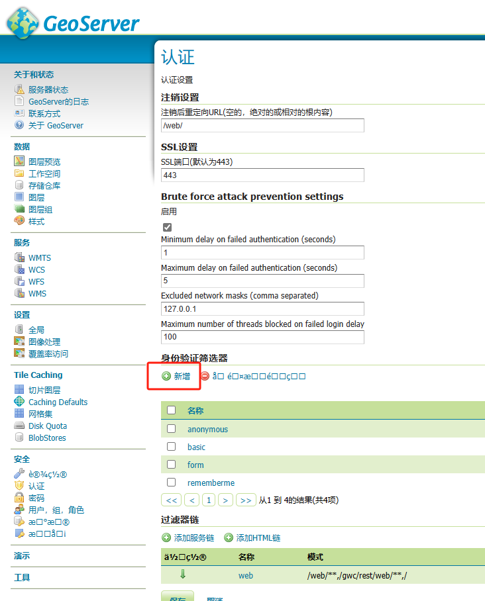Expand the 演示 sidebar section
485x601 pixels.
click(22, 556)
